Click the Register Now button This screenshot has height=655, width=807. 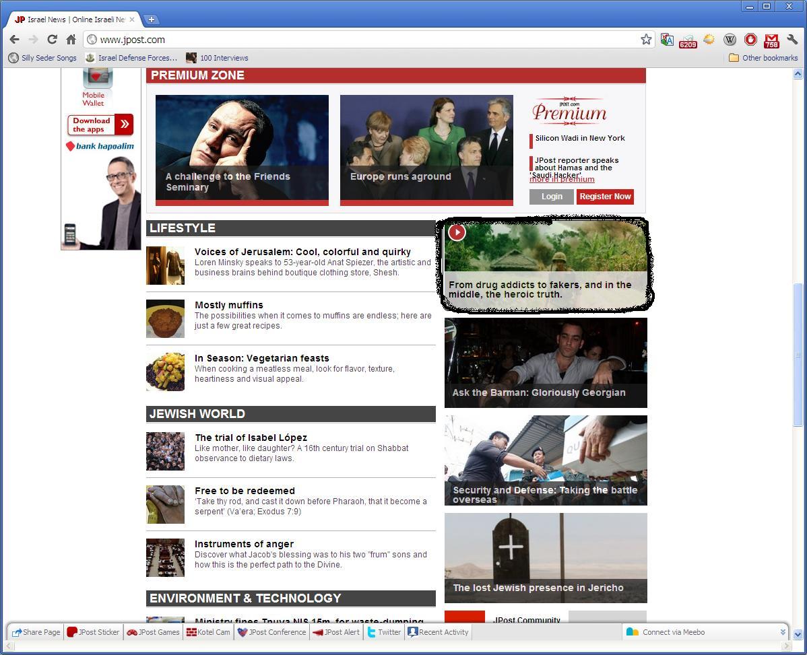tap(605, 197)
